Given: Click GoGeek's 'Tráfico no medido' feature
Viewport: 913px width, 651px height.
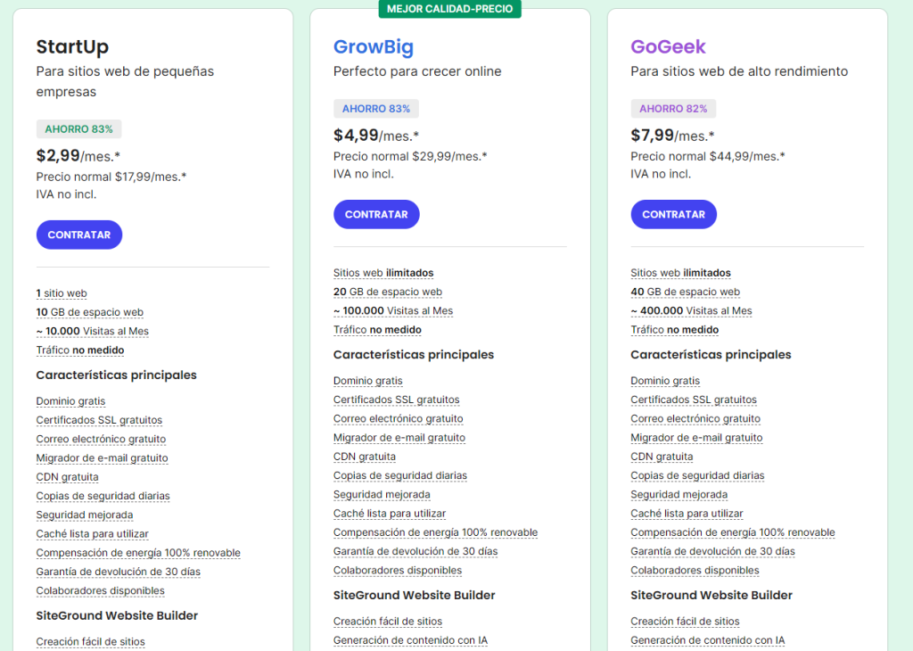Looking at the screenshot, I should pyautogui.click(x=674, y=330).
